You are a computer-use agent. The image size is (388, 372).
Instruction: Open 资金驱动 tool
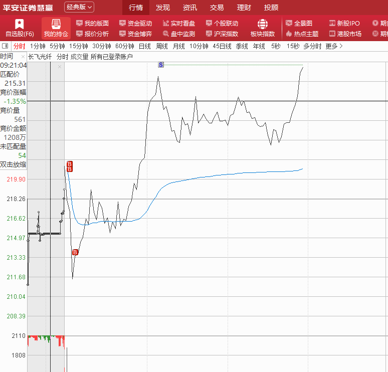[x=136, y=23]
